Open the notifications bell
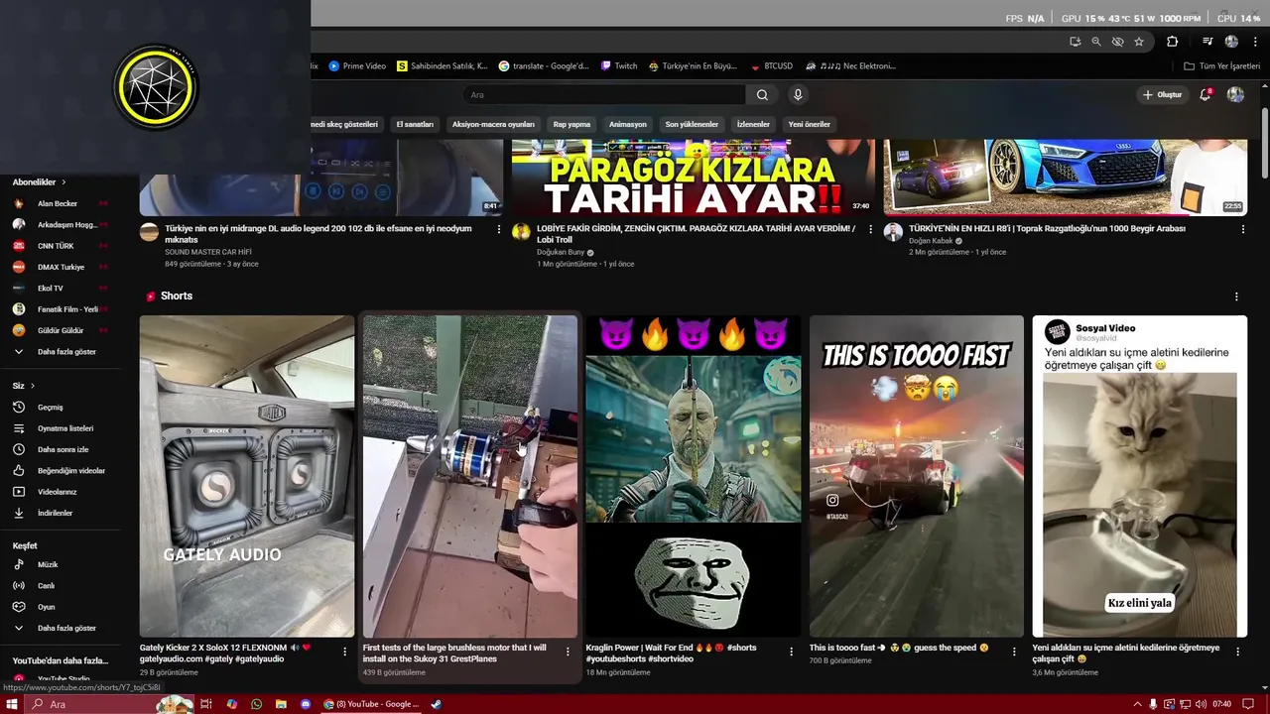Viewport: 1270px width, 714px height. click(x=1206, y=95)
